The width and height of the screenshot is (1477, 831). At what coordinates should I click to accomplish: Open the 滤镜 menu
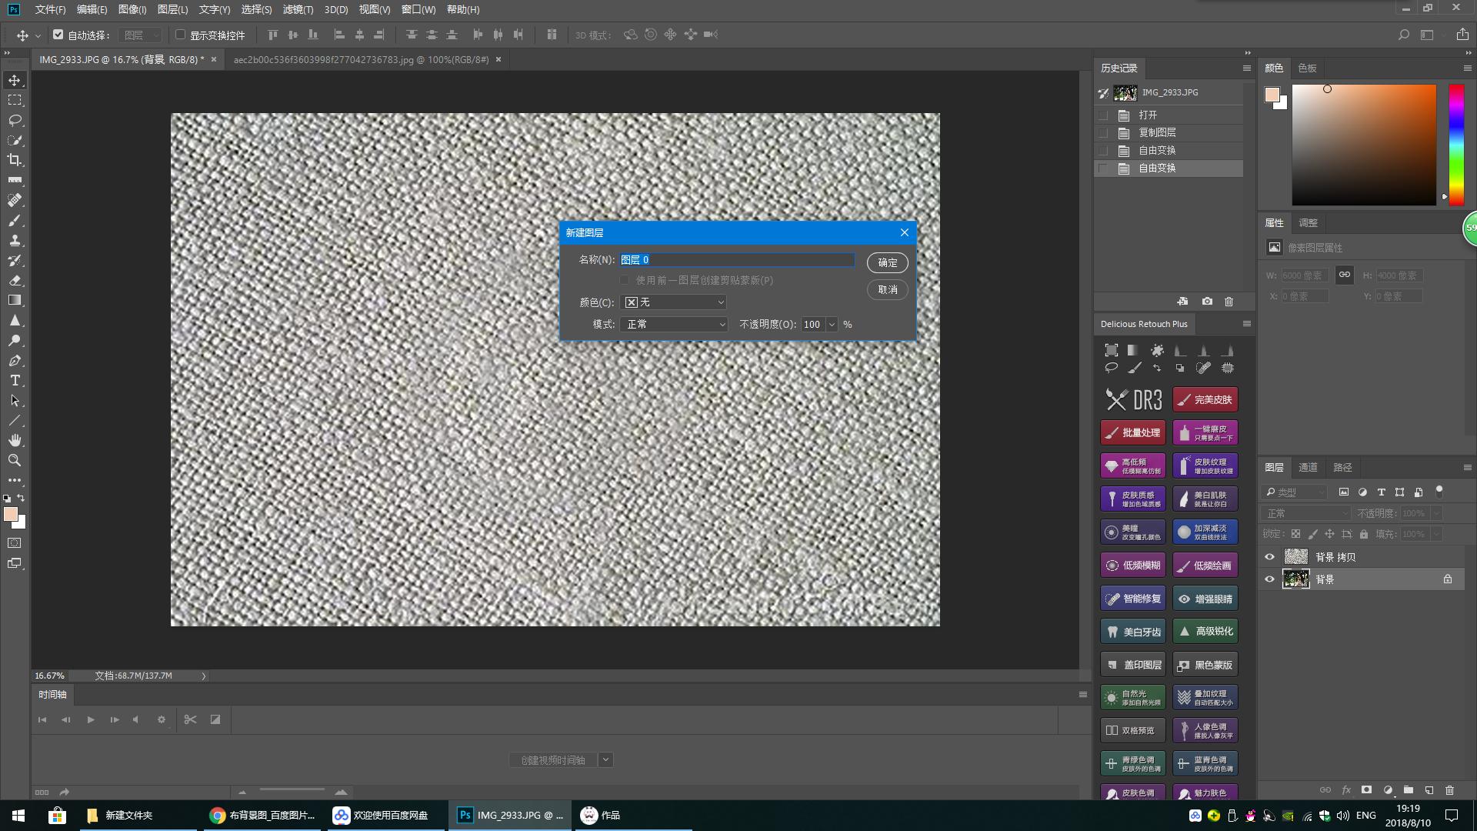(x=298, y=9)
